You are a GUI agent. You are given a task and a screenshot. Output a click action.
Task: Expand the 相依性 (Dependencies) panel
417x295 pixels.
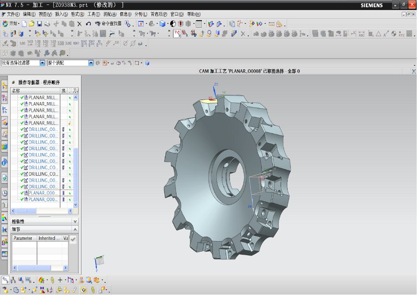pos(74,221)
